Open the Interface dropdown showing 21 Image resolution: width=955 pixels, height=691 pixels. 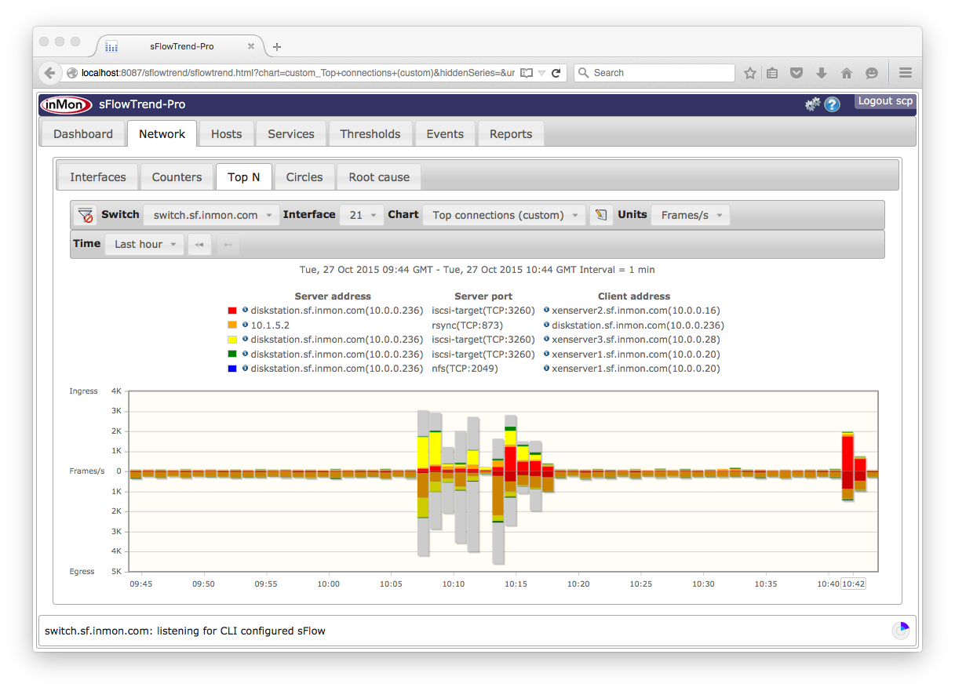click(362, 215)
